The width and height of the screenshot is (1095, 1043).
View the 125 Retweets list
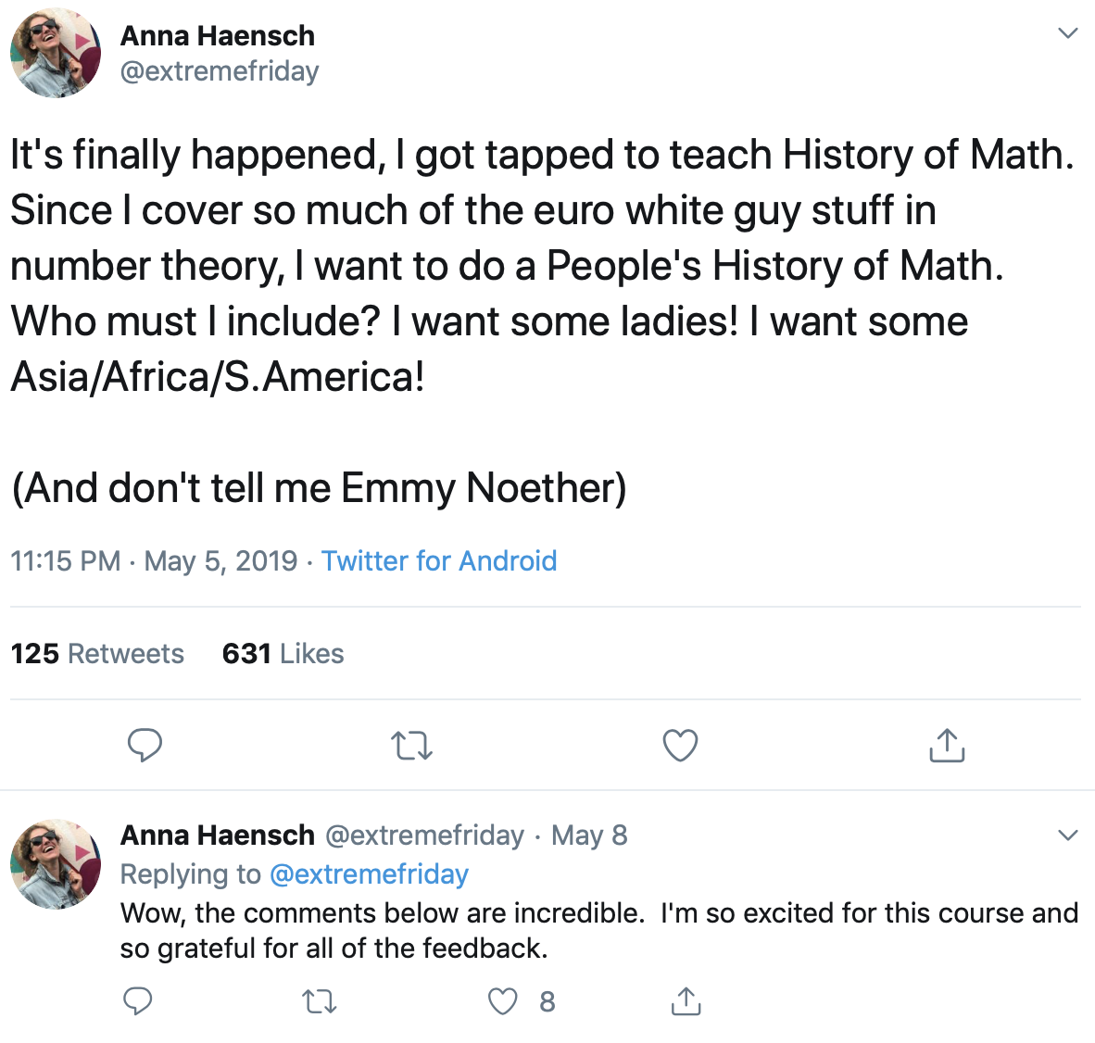[97, 654]
